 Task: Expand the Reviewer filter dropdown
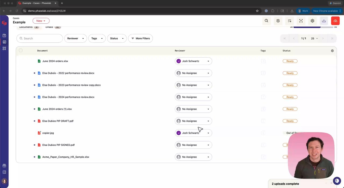[x=75, y=38]
